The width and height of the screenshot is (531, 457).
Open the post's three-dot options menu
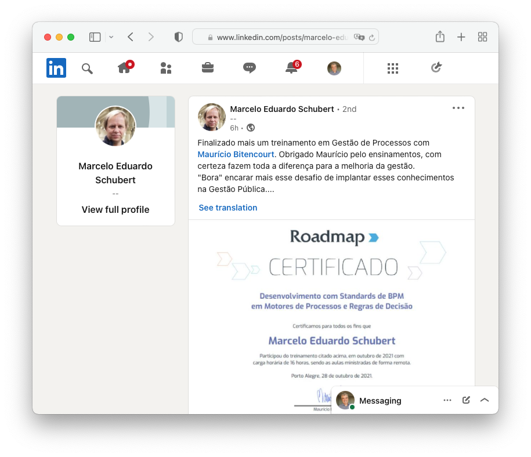pyautogui.click(x=458, y=108)
